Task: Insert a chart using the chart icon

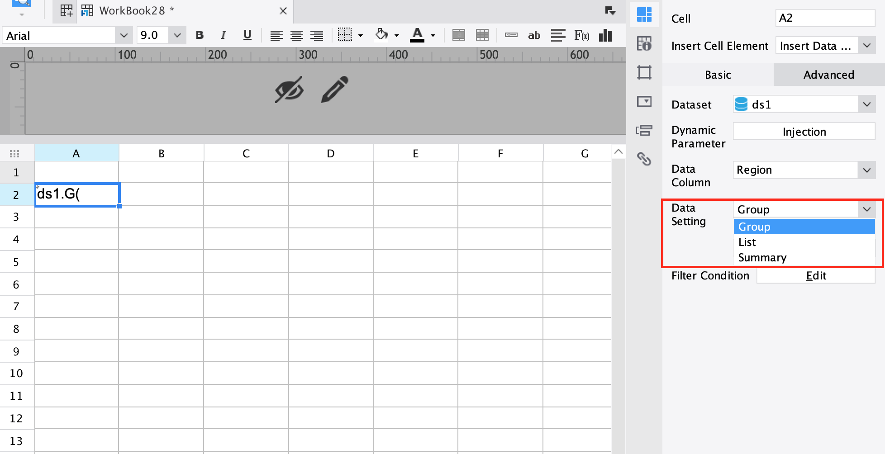Action: coord(605,35)
